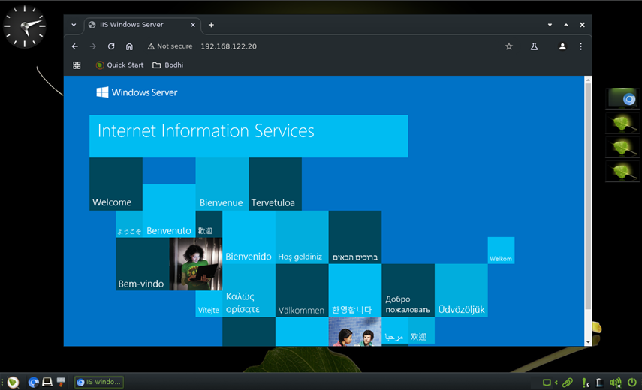Expand the Bodhi bookmarks folder
This screenshot has height=390, width=642.
pyautogui.click(x=168, y=65)
